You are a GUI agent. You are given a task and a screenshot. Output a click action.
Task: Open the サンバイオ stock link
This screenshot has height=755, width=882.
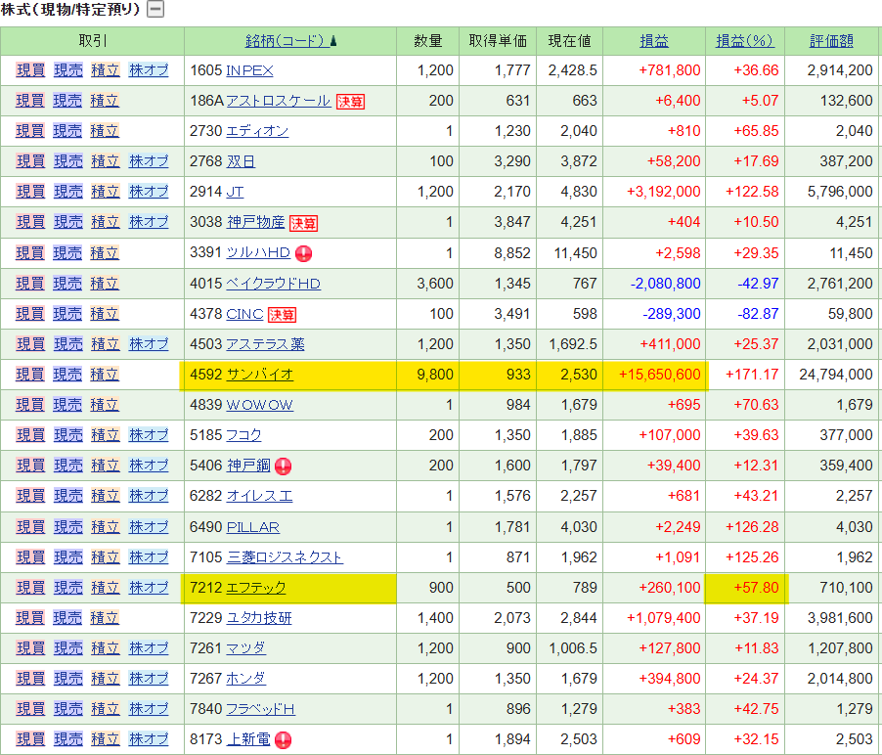tap(259, 375)
